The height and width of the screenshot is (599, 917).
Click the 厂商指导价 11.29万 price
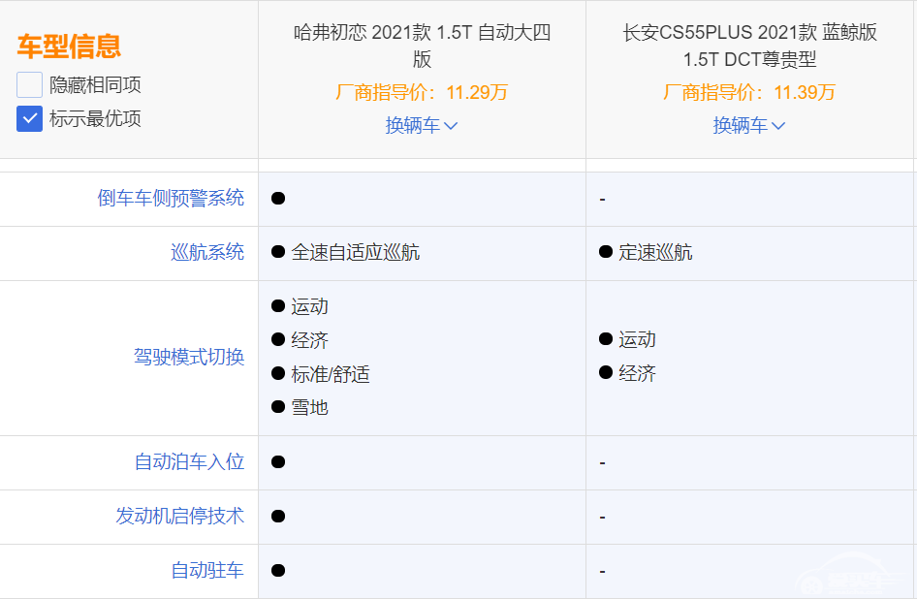[422, 92]
